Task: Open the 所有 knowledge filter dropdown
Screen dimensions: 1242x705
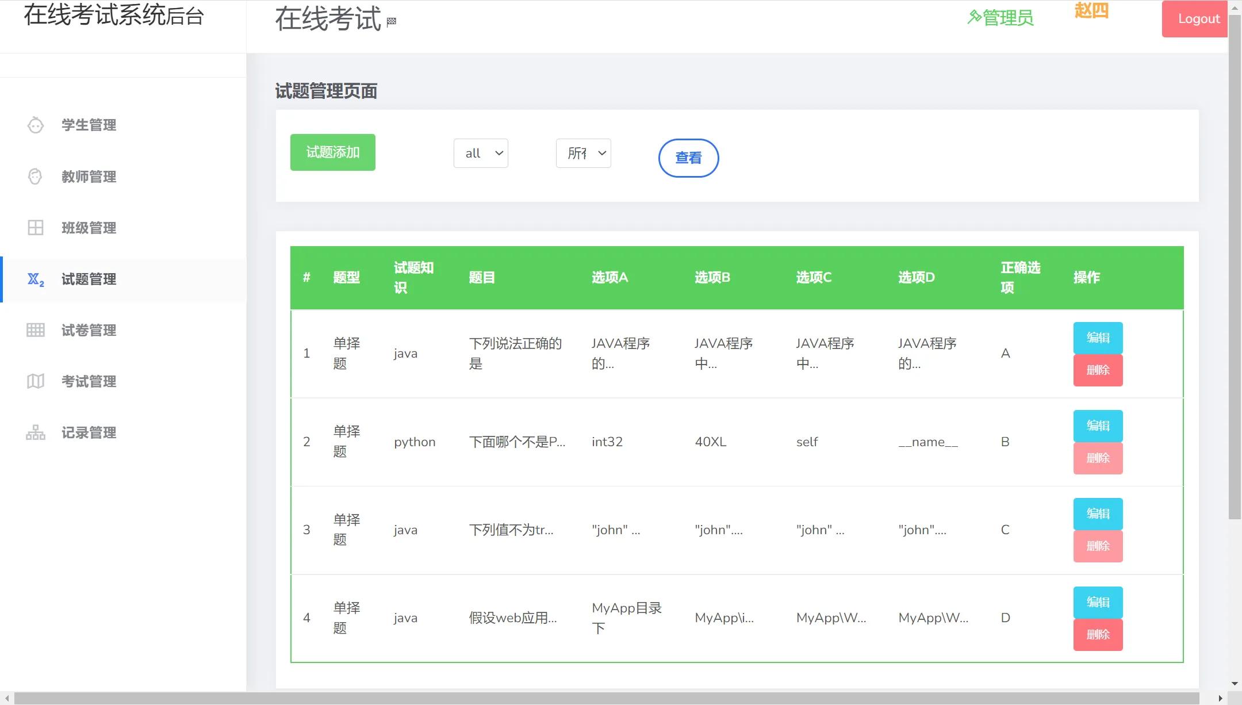Action: [x=583, y=153]
